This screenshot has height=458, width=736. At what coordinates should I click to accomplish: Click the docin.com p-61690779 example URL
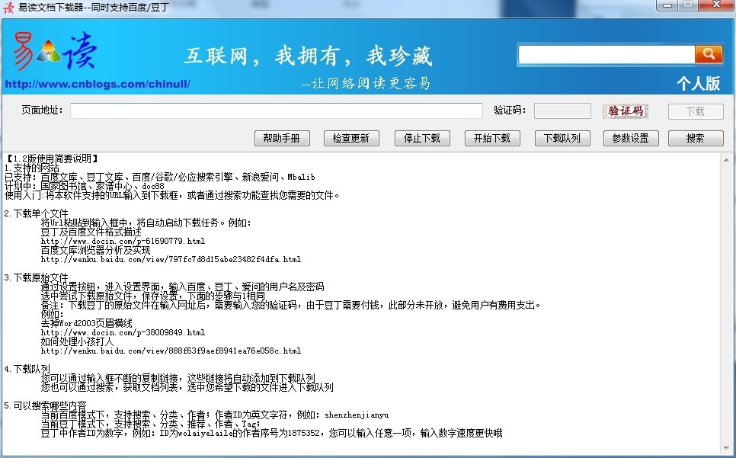point(123,241)
